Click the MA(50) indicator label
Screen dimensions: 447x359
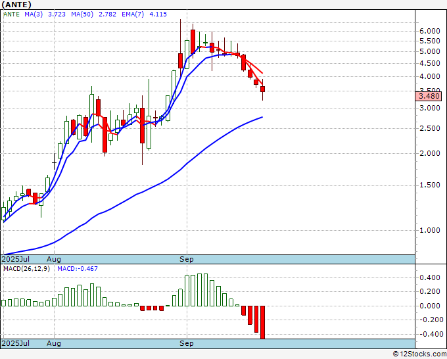click(x=82, y=14)
